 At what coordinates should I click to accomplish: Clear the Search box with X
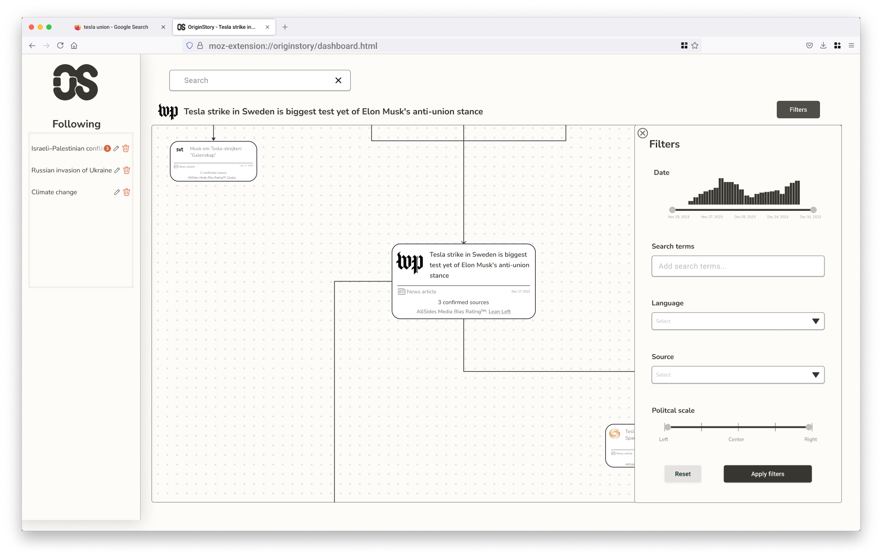[338, 80]
